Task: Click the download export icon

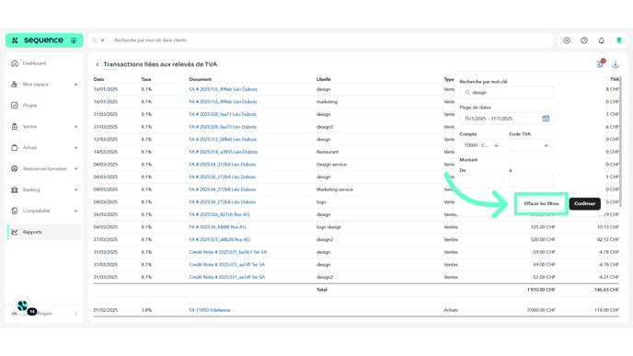Action: pyautogui.click(x=616, y=64)
